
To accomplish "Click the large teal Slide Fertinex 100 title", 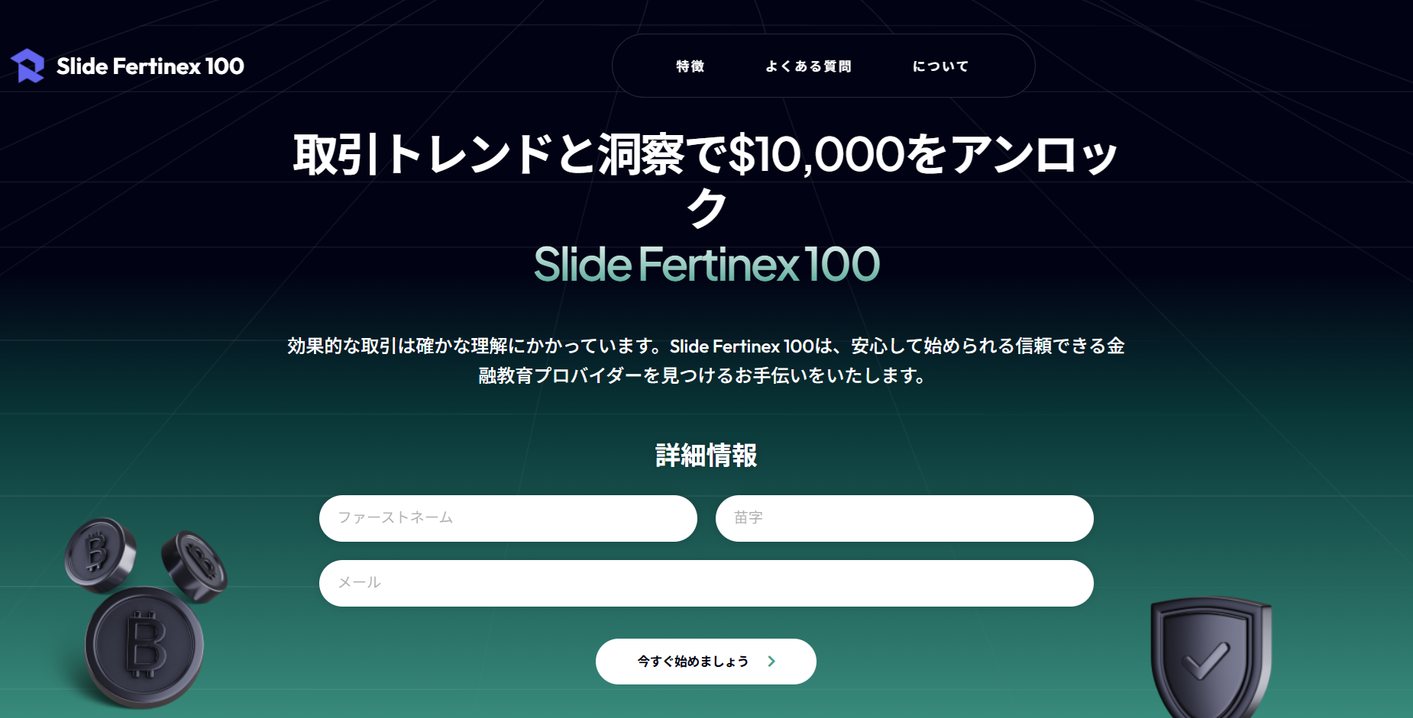I will pyautogui.click(x=706, y=264).
